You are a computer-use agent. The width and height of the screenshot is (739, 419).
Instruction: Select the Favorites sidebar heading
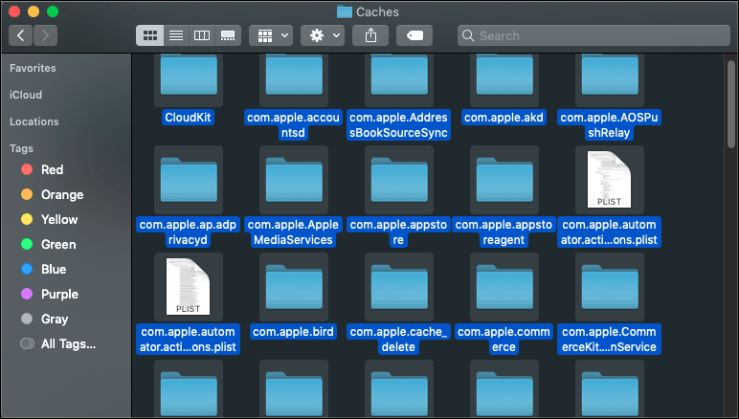coord(33,68)
